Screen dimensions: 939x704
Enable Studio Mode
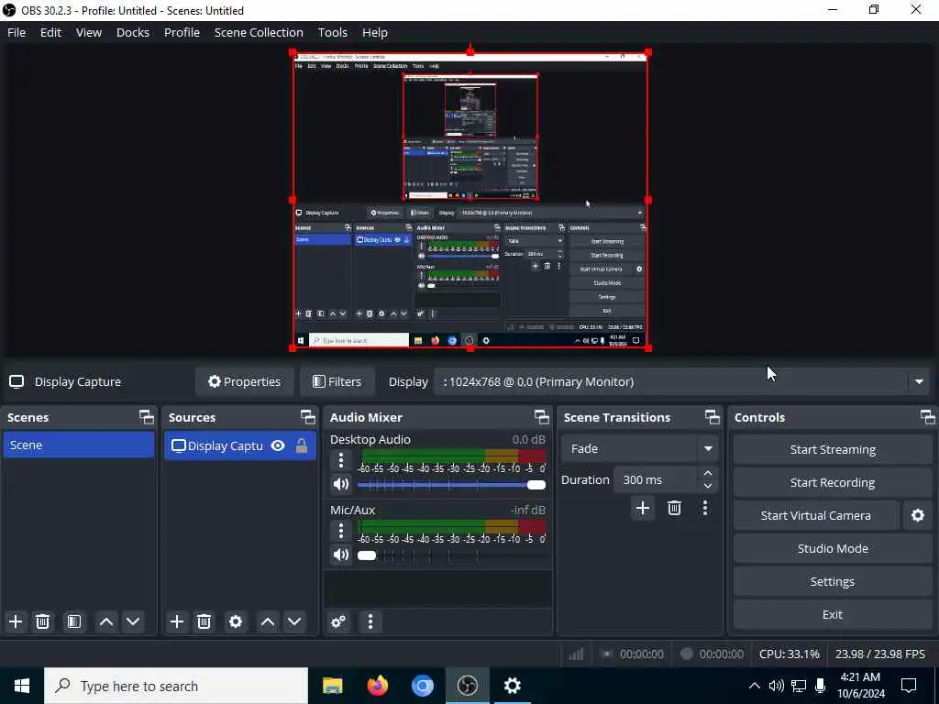(833, 548)
